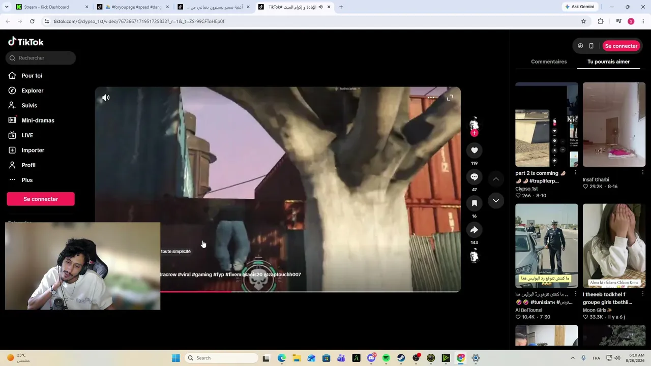Open Mini-dramas section
This screenshot has width=651, height=366.
[38, 120]
